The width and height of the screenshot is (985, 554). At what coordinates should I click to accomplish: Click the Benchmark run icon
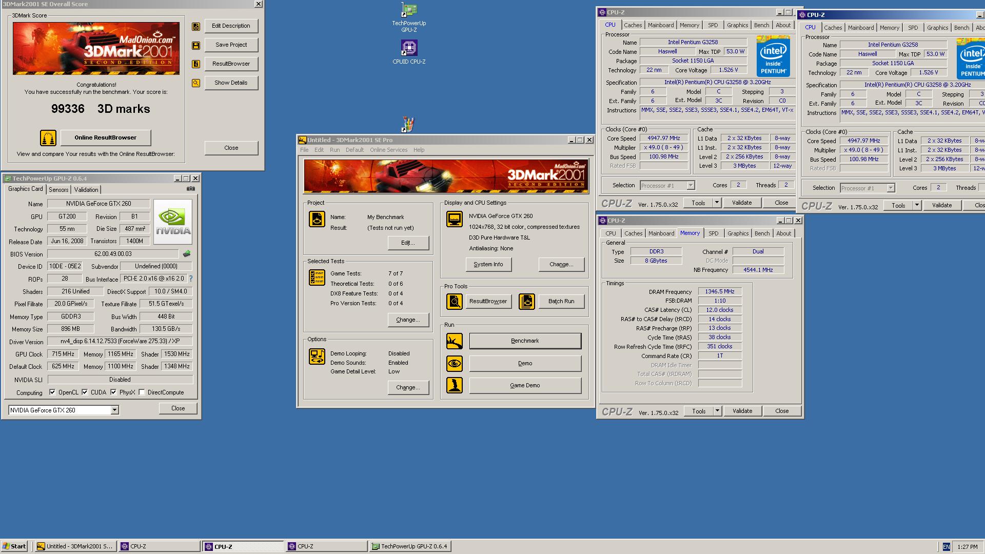click(x=455, y=341)
